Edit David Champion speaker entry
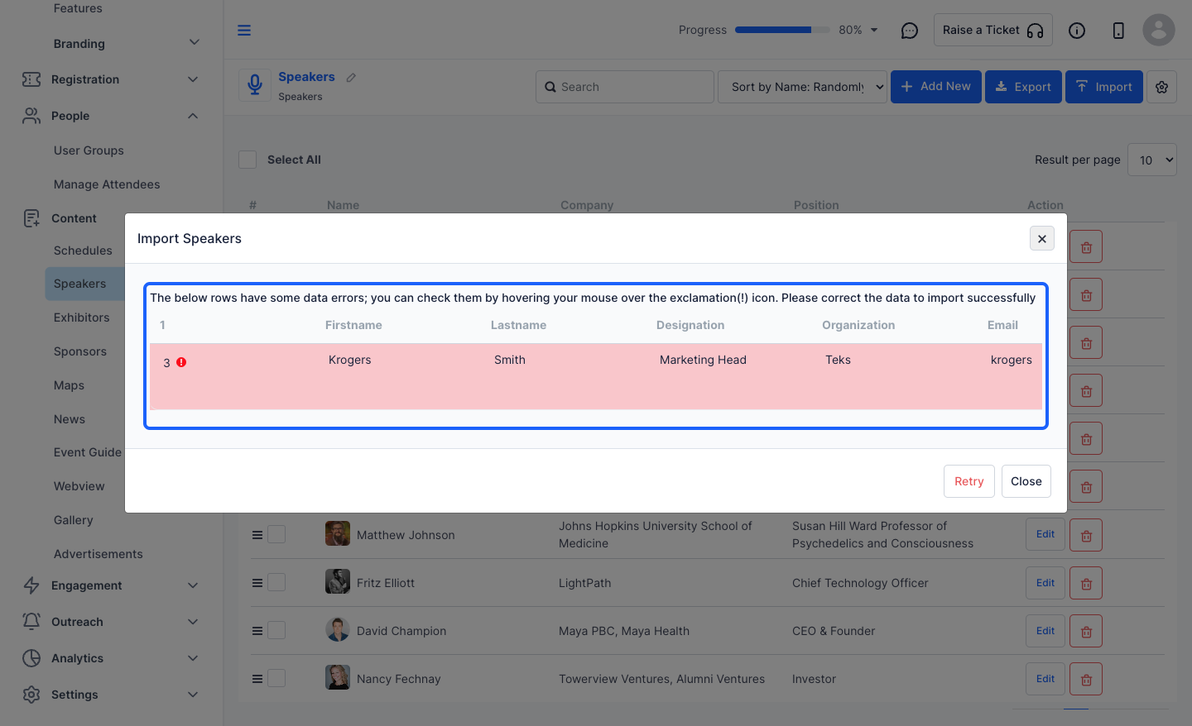1192x726 pixels. tap(1045, 631)
